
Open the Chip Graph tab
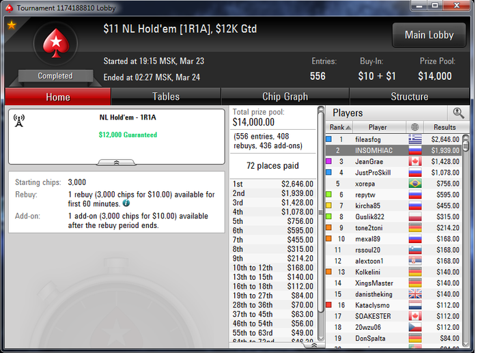pos(285,97)
